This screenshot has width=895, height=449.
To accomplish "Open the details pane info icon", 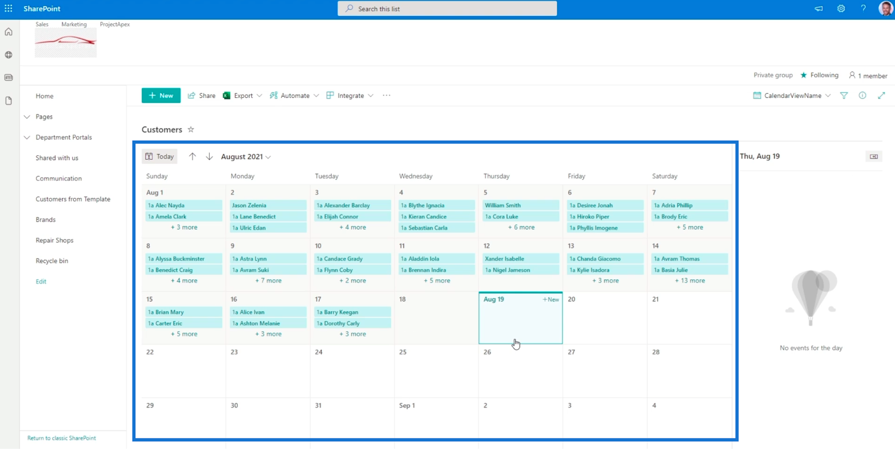I will pyautogui.click(x=863, y=95).
